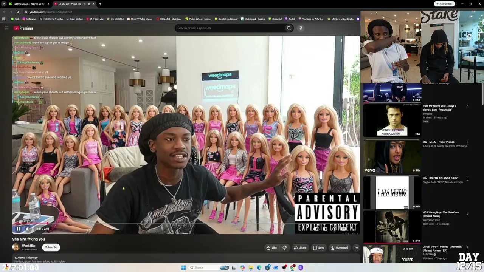Screen dimensions: 484x272
Task: Save the video to a playlist
Action: tap(318, 248)
